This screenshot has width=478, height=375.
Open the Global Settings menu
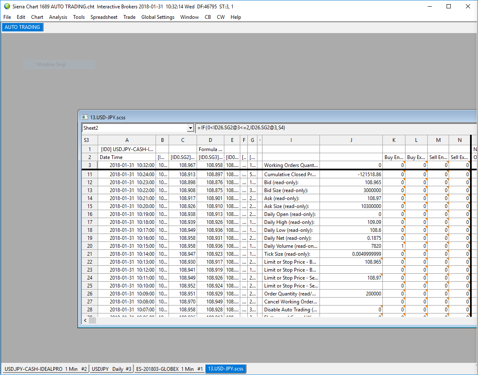[158, 17]
